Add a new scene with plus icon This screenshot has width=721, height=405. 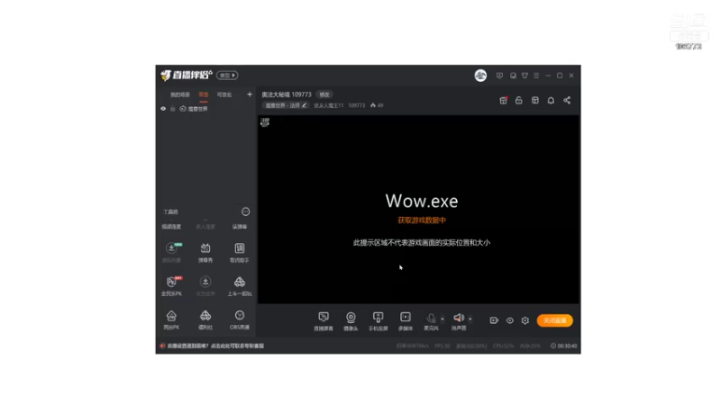(250, 94)
